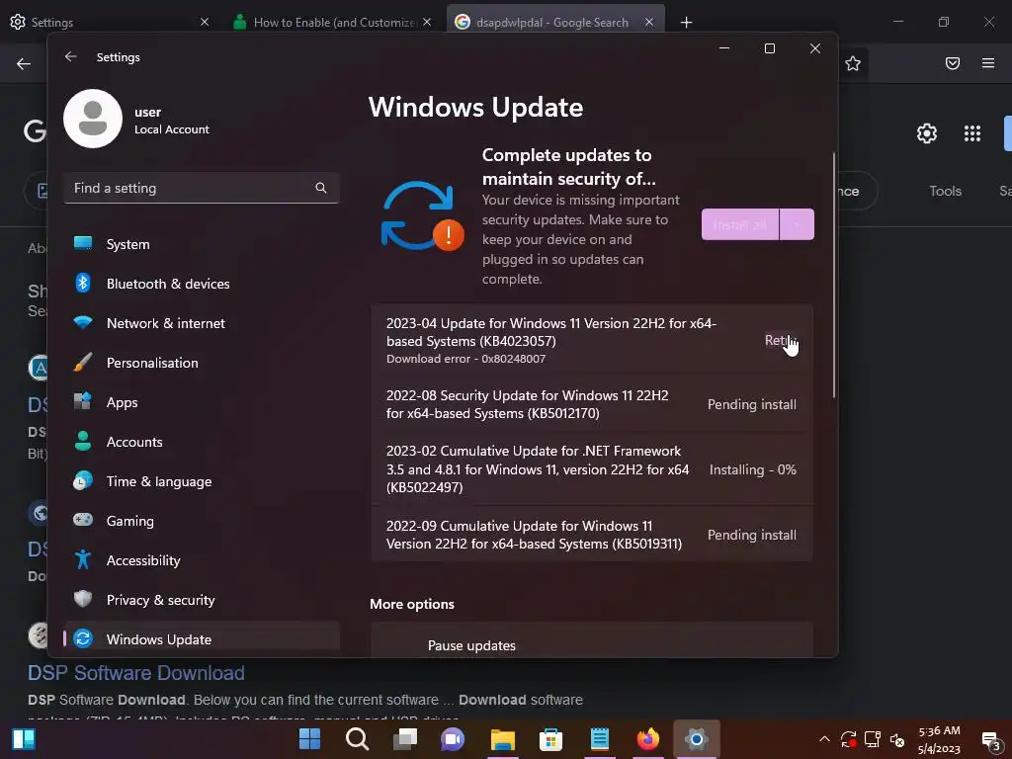Click the back arrow in Settings window
This screenshot has height=759, width=1012.
tap(71, 56)
